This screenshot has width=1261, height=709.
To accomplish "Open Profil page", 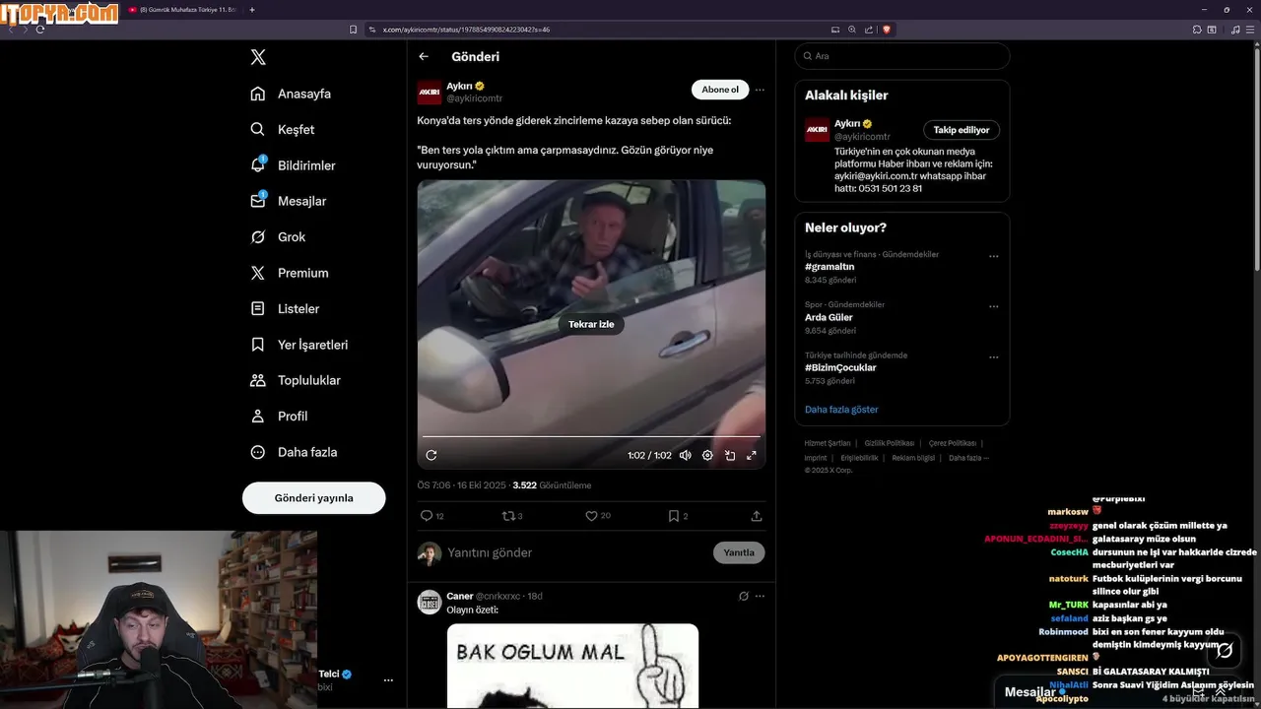I will click(279, 417).
